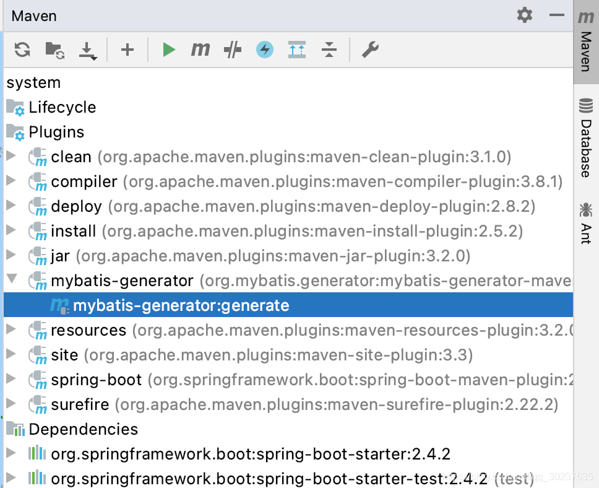Click the Add Maven Projects plus icon
The height and width of the screenshot is (488, 599).
tap(127, 50)
